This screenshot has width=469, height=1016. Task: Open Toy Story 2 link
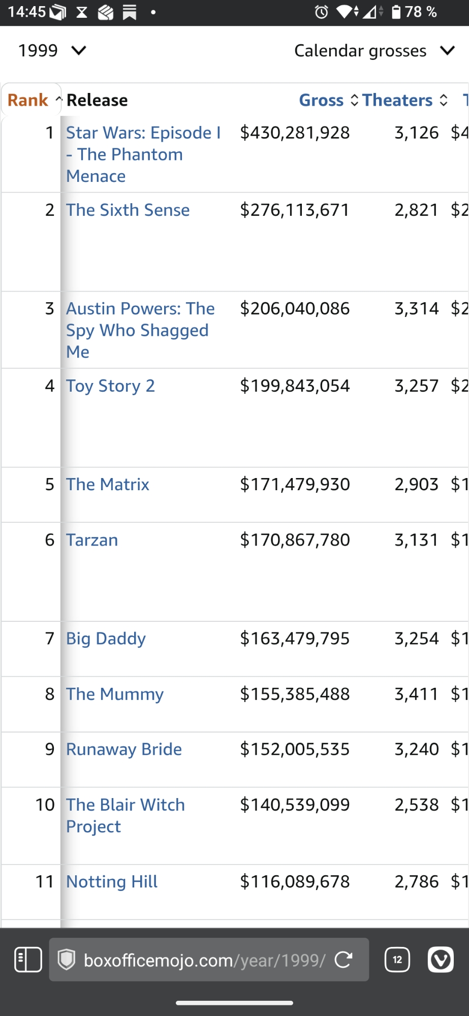(110, 386)
